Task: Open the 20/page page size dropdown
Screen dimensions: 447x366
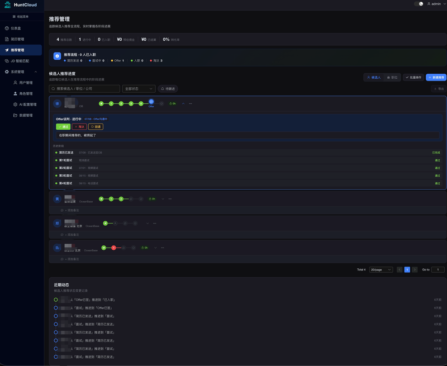Action: [x=381, y=270]
